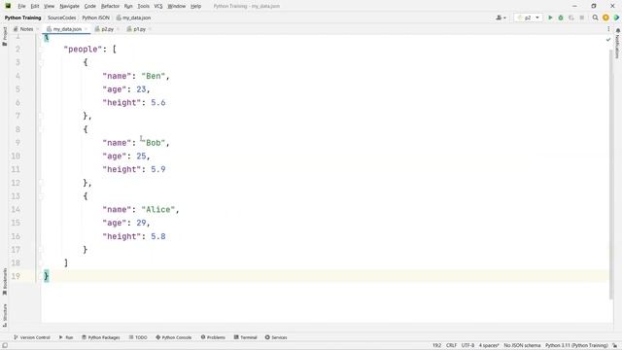This screenshot has height=350, width=622.
Task: Click the Python JSON breadcrumb
Action: (x=95, y=17)
